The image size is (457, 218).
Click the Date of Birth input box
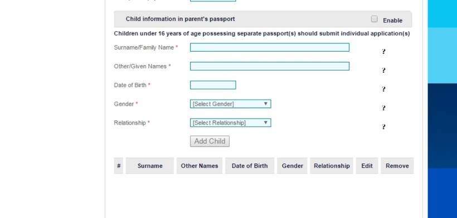[x=213, y=85]
